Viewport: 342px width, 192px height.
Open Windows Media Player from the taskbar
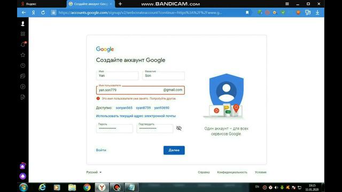point(57,187)
